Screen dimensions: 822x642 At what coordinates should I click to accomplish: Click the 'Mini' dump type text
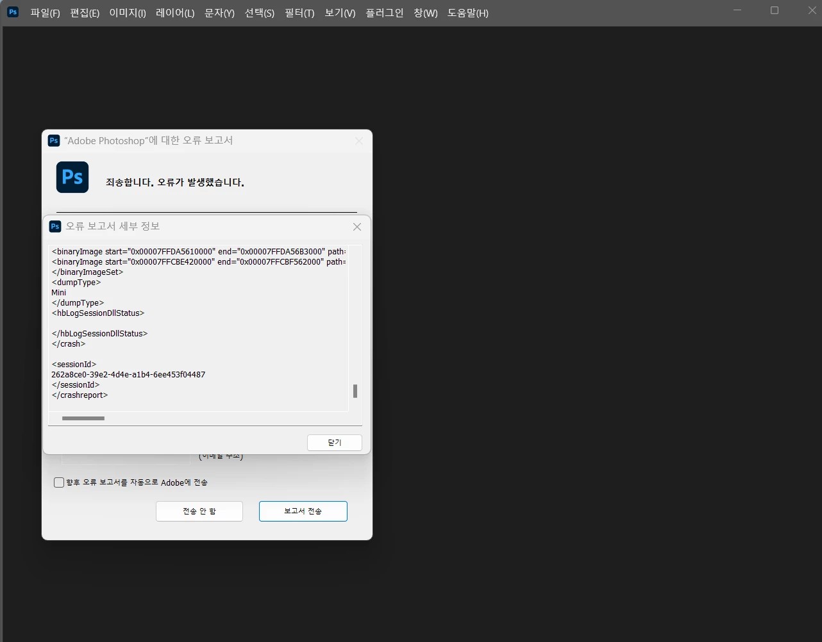(59, 293)
